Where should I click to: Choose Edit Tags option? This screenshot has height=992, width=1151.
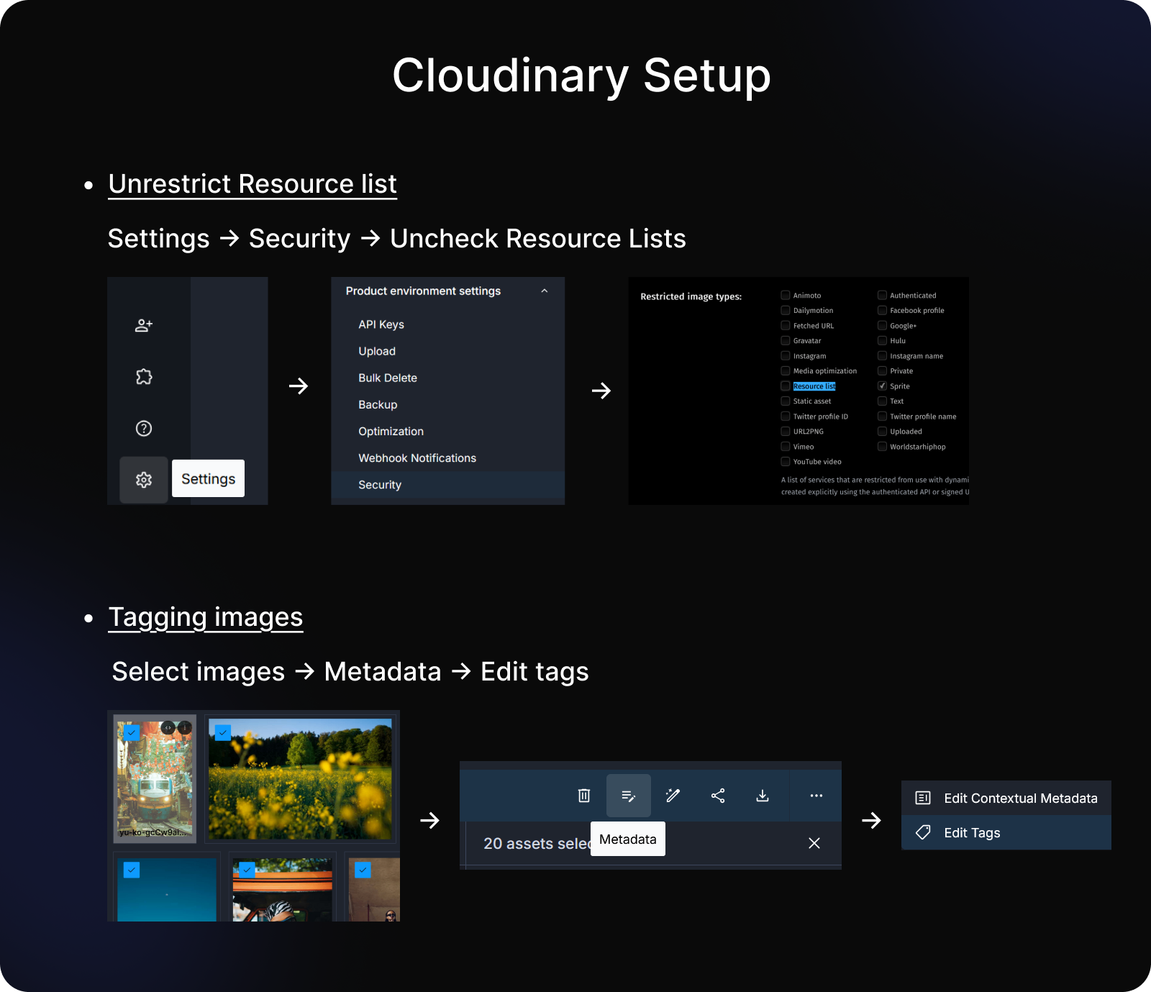1006,832
